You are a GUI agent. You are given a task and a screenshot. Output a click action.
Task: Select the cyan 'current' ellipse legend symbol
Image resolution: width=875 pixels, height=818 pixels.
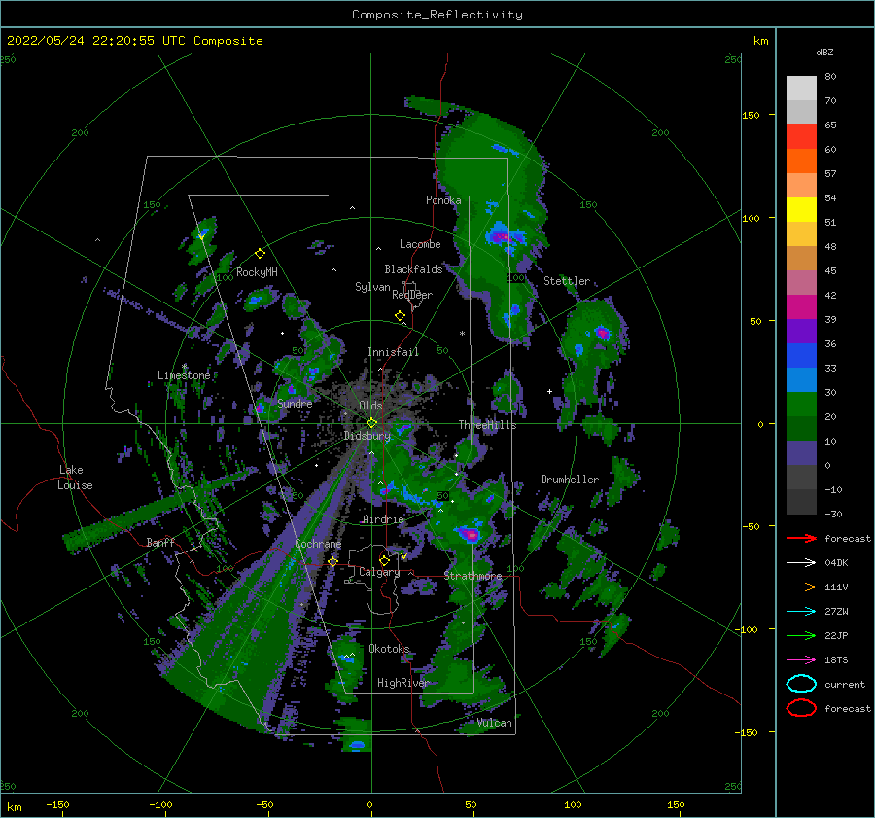801,684
